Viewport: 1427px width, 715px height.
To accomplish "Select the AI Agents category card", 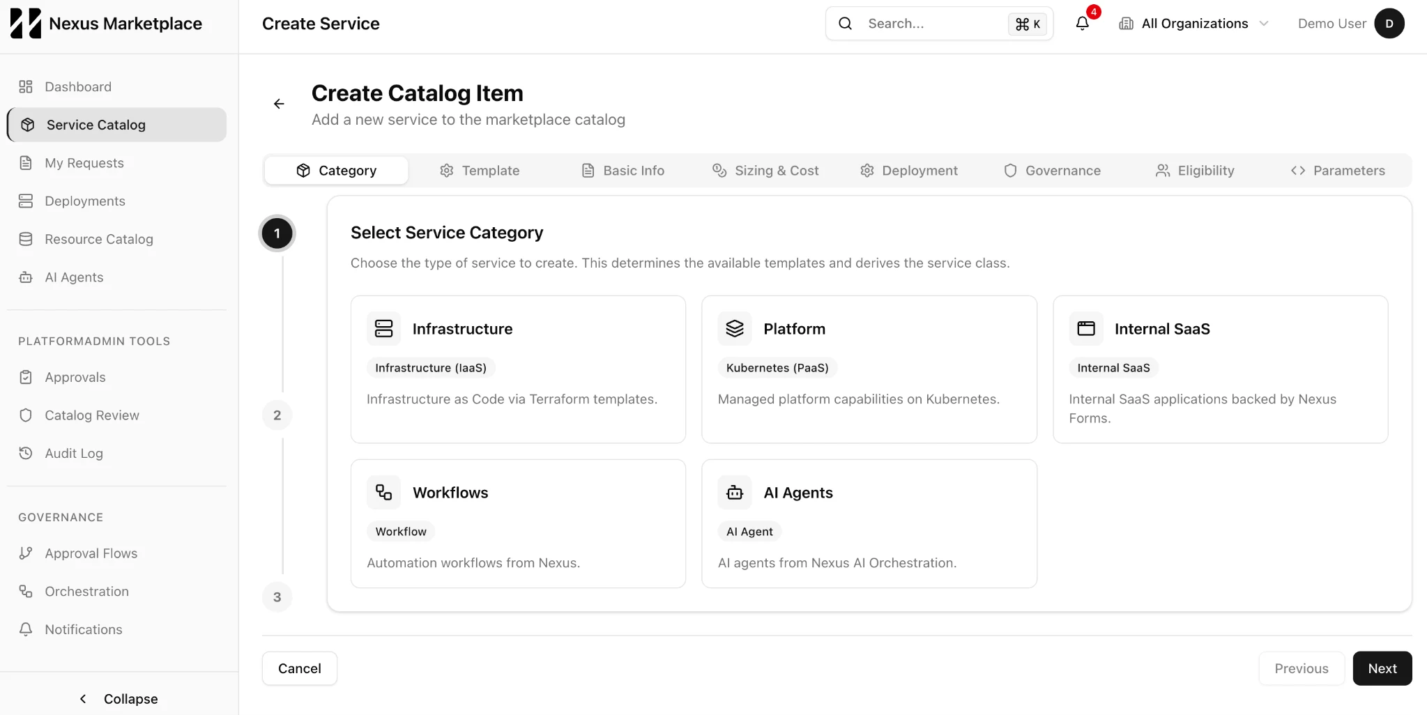I will pyautogui.click(x=869, y=523).
